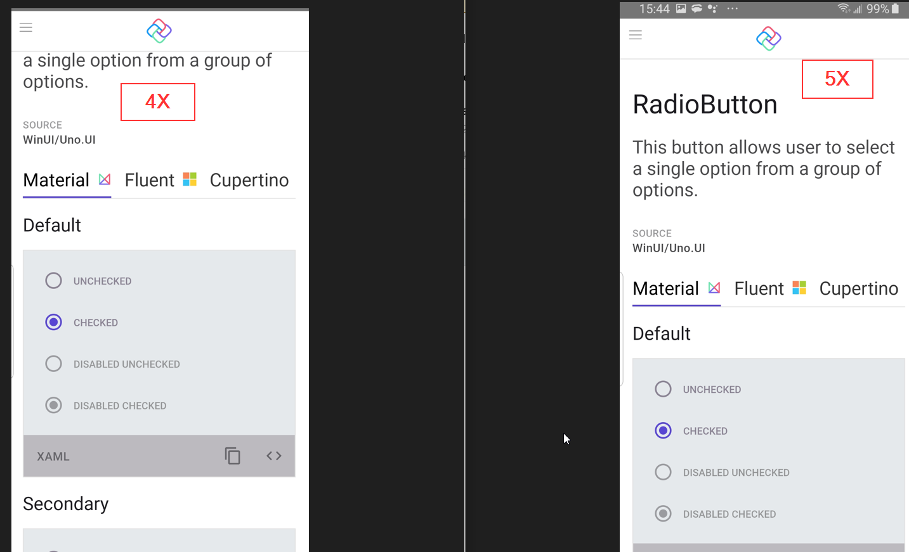Open the Material tab on the phone screen
This screenshot has height=552, width=909.
(665, 288)
